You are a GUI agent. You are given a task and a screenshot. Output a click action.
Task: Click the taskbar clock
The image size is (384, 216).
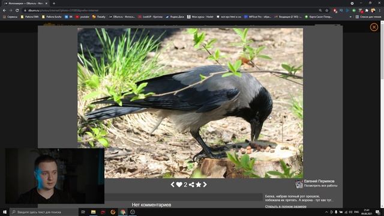coord(367,212)
